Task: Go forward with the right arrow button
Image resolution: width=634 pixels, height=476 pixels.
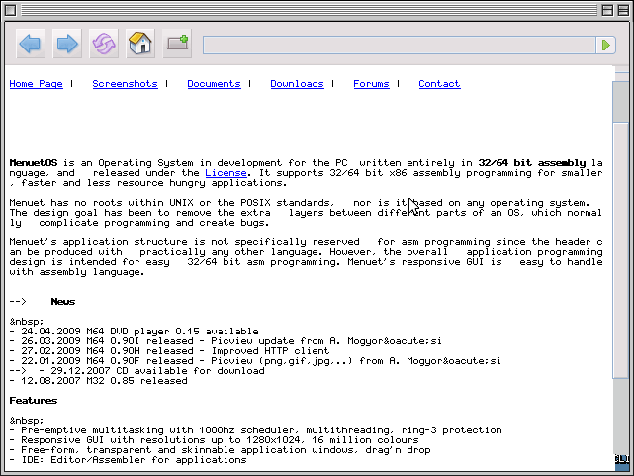Action: pos(67,44)
